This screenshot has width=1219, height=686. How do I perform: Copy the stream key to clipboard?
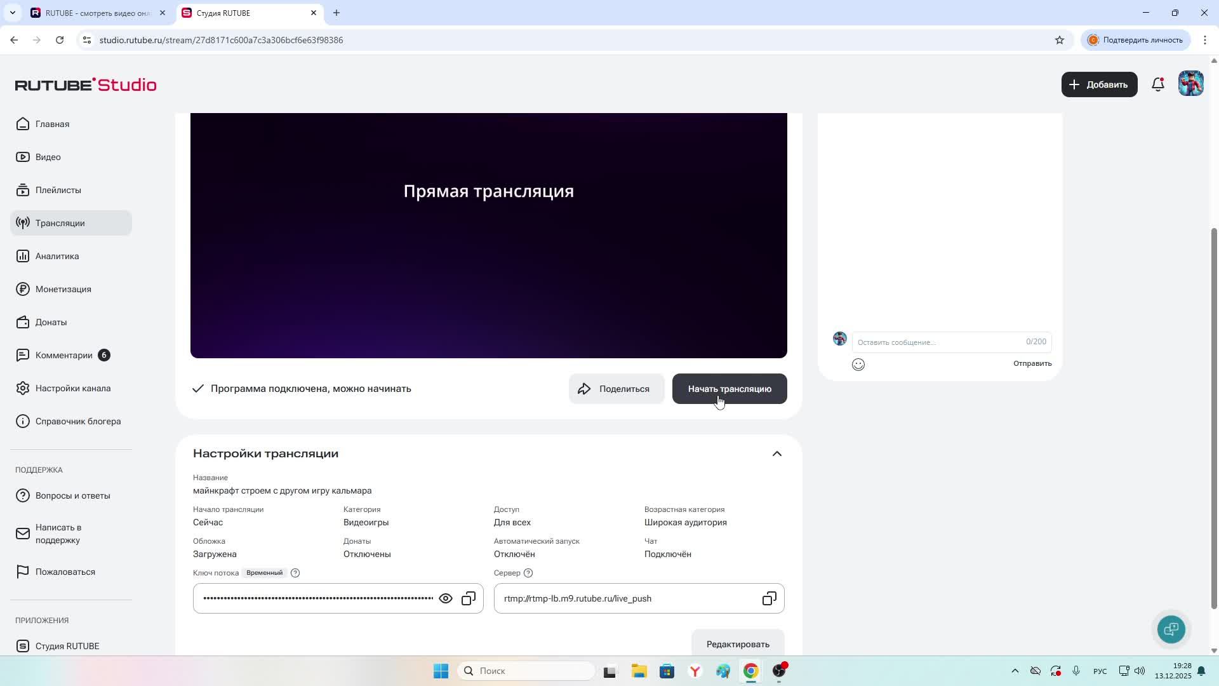click(469, 598)
